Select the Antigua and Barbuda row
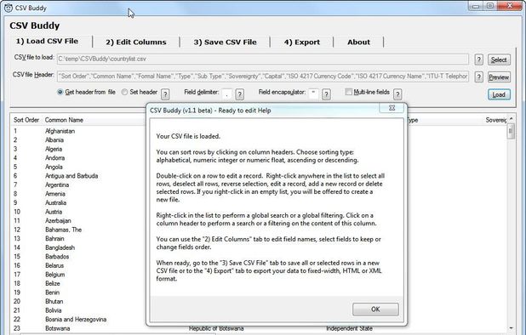Image resolution: width=526 pixels, height=335 pixels. (x=71, y=176)
